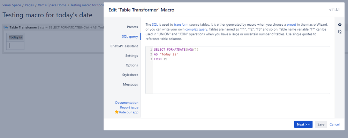This screenshot has width=348, height=138.
Task: Cancel the macro editing dialog
Action: click(334, 124)
